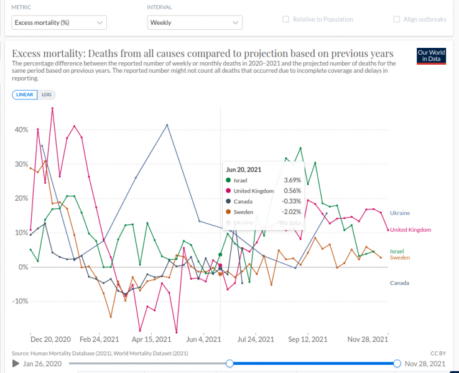Toggle the Align outbreaks checkbox

pyautogui.click(x=397, y=19)
